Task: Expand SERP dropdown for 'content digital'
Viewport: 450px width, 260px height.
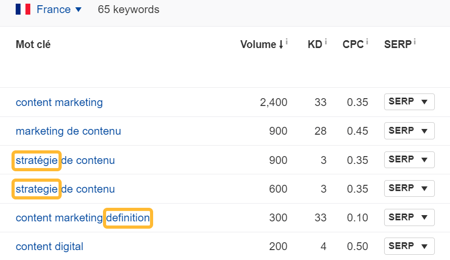Action: coord(409,246)
